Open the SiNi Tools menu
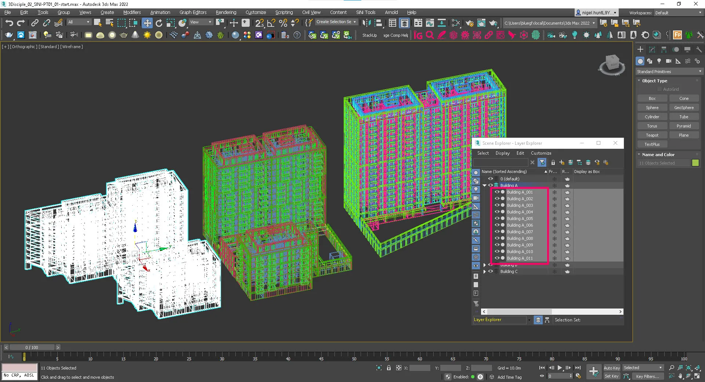 366,12
